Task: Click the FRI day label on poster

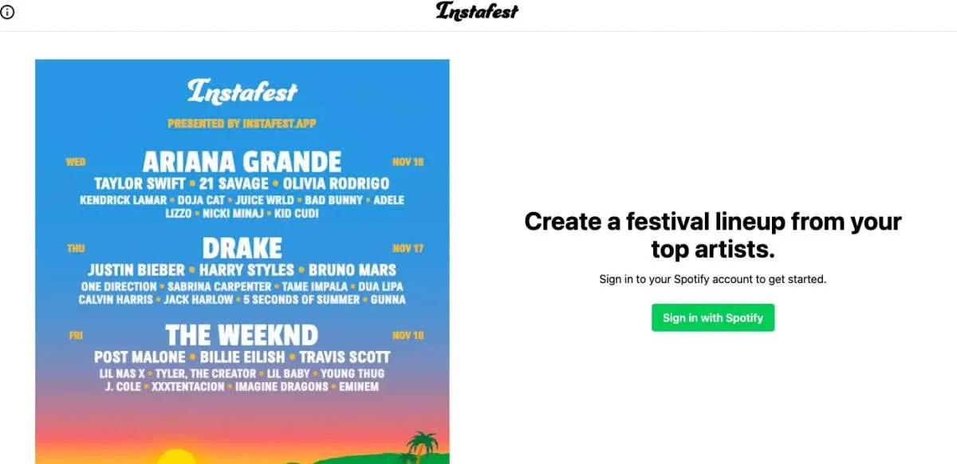Action: click(76, 336)
